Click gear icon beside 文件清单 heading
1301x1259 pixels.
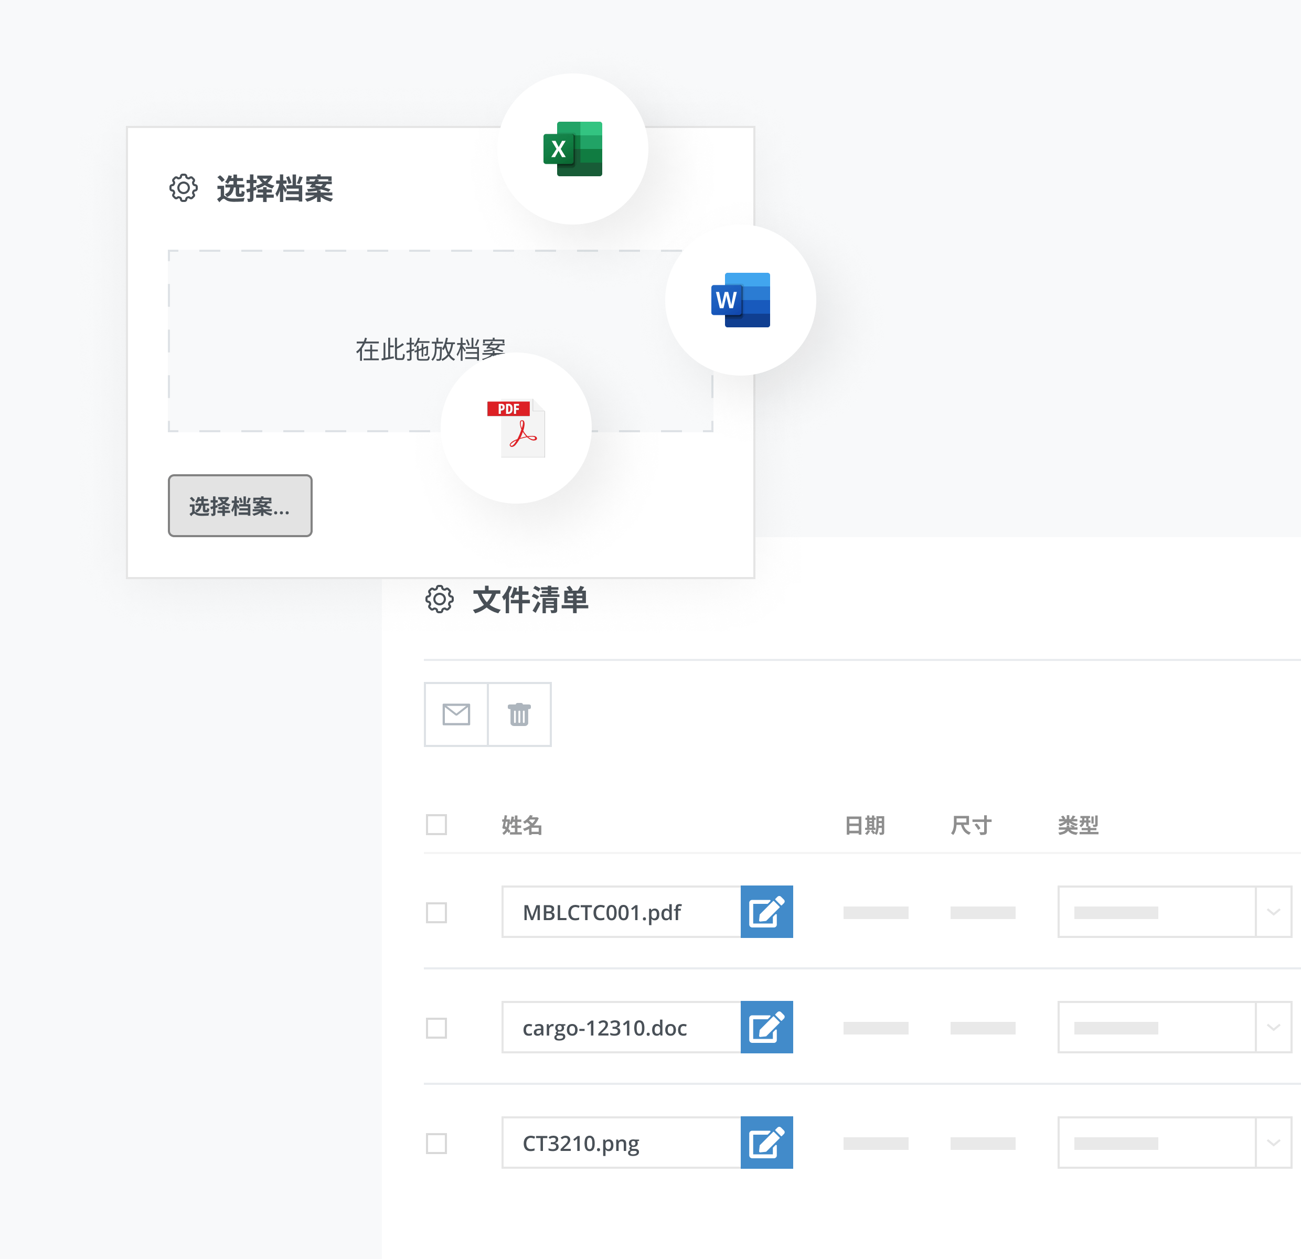(x=440, y=599)
